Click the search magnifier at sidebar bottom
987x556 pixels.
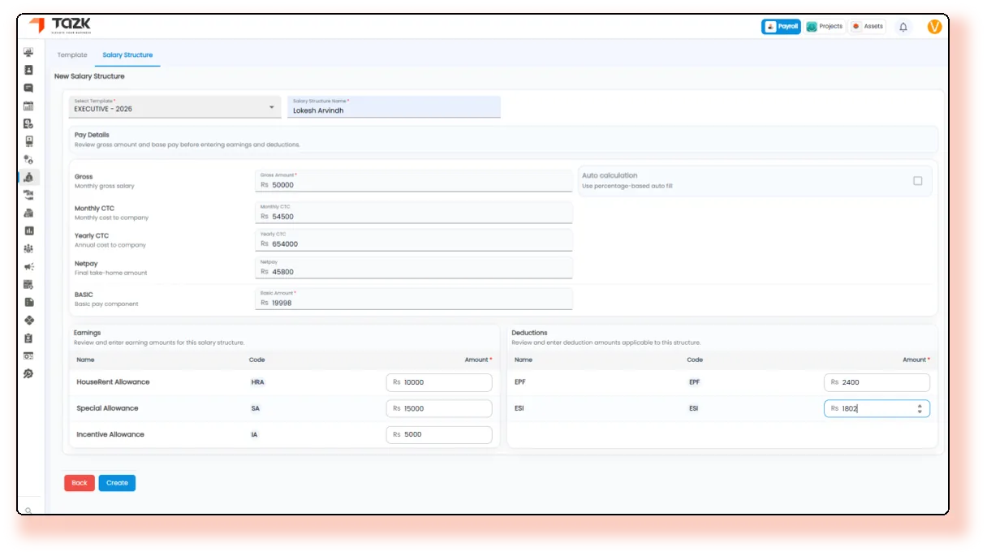coord(28,511)
